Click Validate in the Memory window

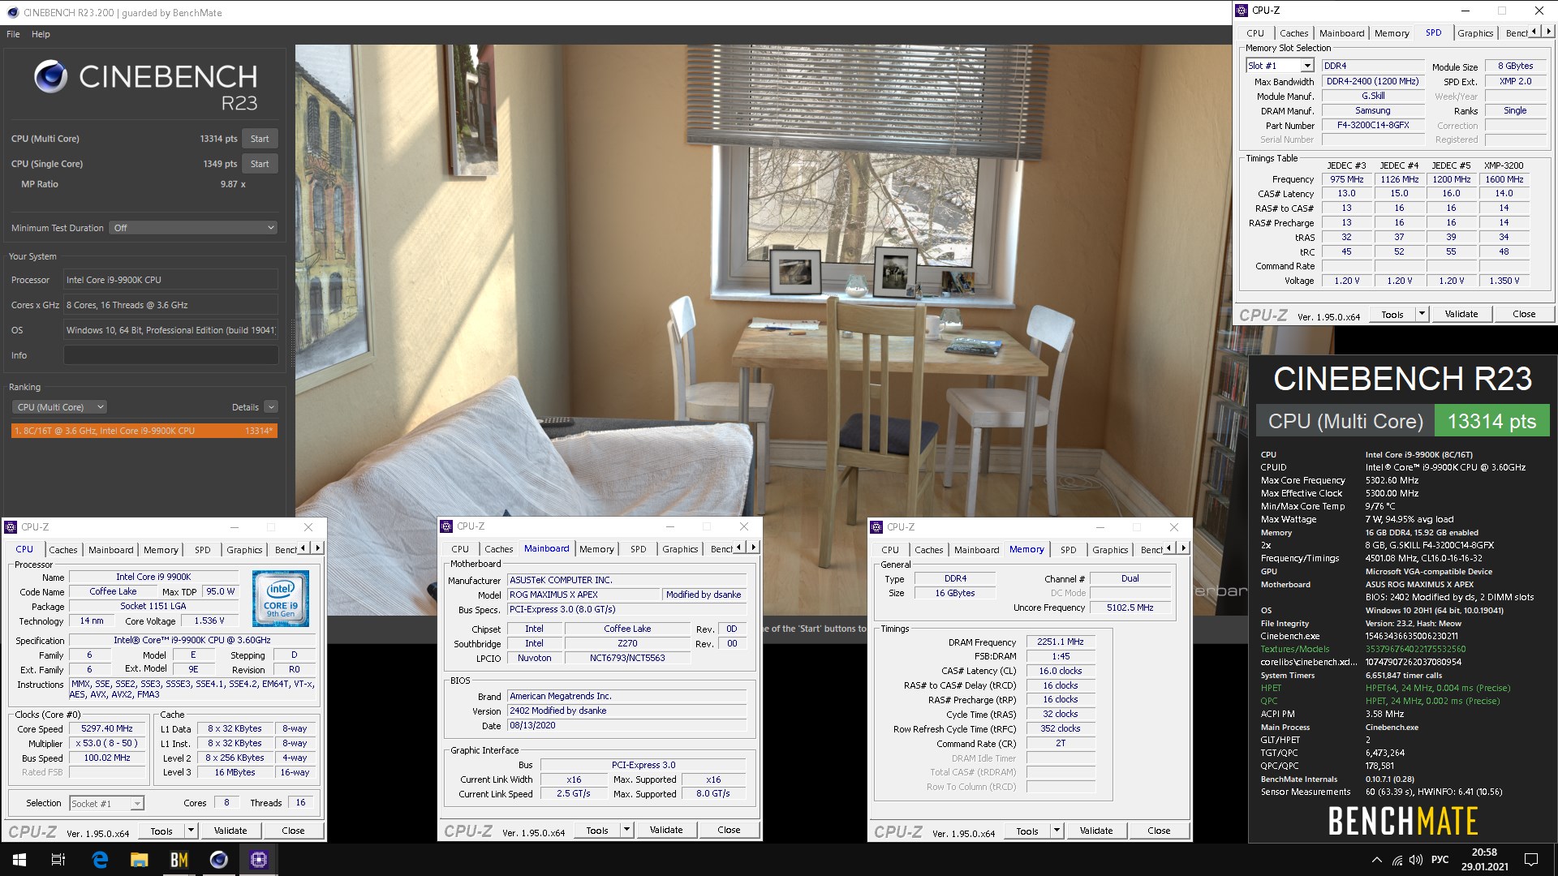[x=1096, y=831]
